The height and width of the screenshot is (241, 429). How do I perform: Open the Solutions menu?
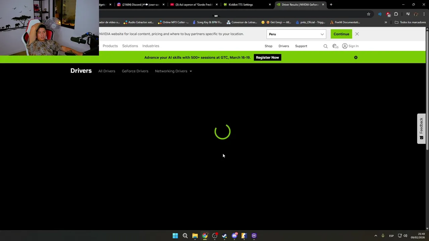pos(130,46)
